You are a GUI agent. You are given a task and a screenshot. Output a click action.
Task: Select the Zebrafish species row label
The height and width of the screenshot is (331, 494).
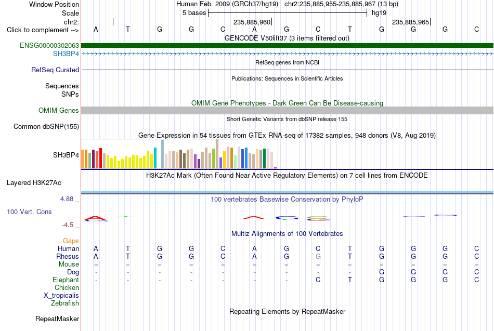[65, 303]
